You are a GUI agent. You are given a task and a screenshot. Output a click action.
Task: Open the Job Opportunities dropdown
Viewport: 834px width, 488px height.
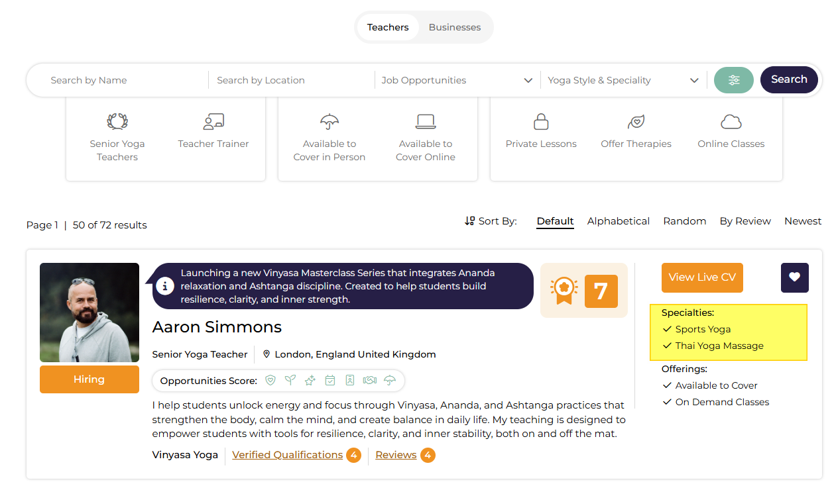[x=457, y=80]
